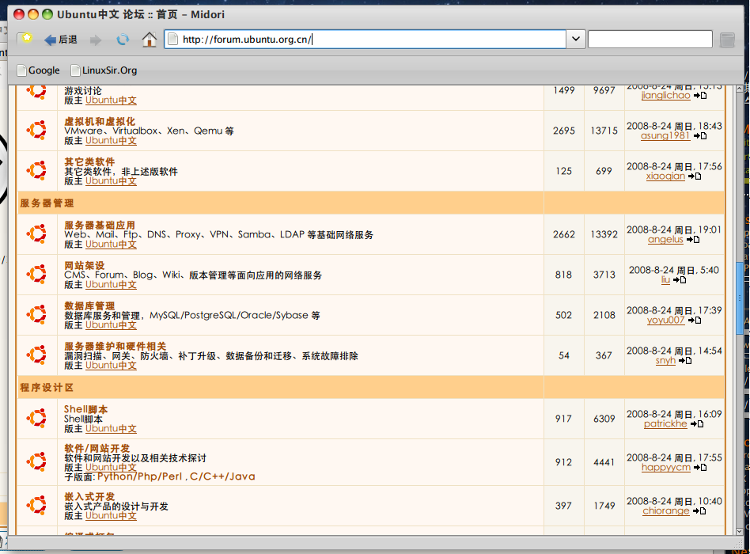Viewport: 750px width, 554px height.
Task: Open the Google bookmark
Action: [x=39, y=70]
